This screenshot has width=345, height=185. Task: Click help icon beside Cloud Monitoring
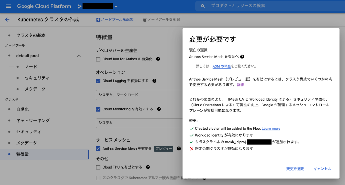coord(159,109)
